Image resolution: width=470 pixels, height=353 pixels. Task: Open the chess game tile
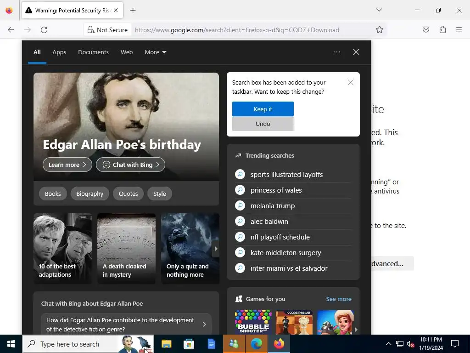(x=294, y=322)
